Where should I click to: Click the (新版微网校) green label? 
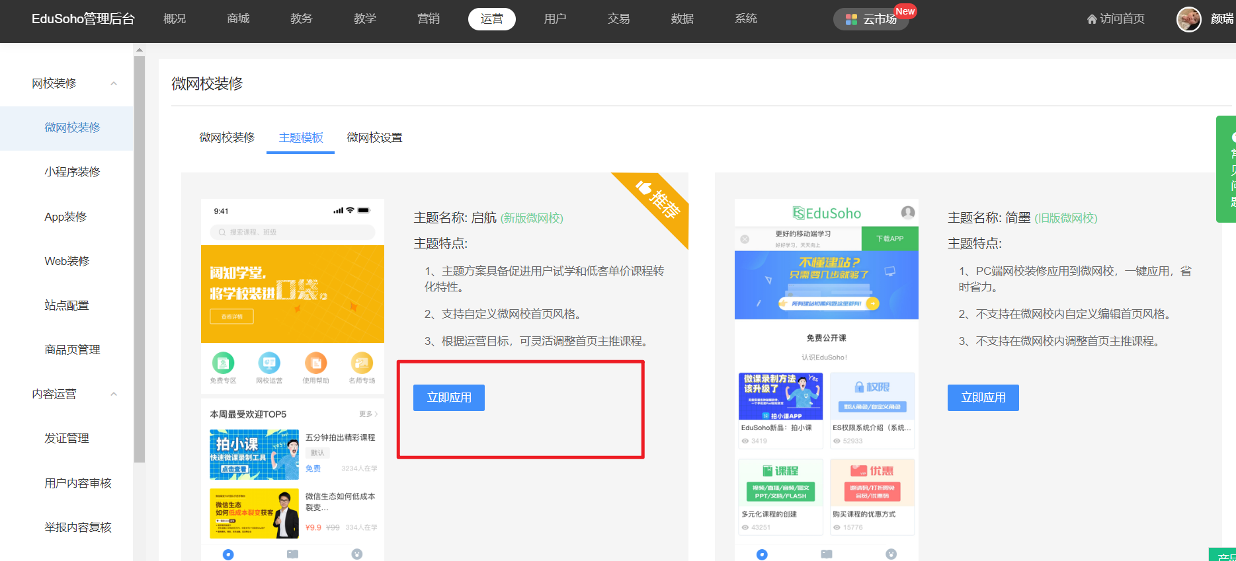pyautogui.click(x=532, y=218)
